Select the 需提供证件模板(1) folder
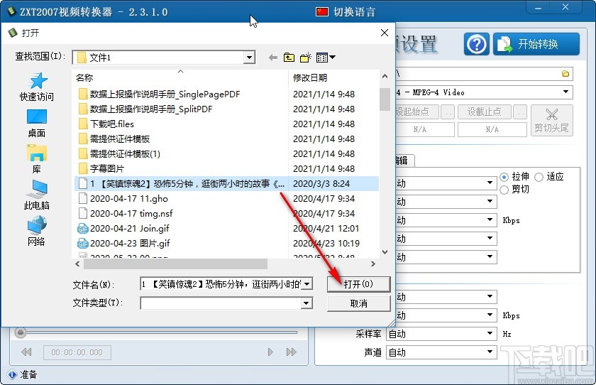 tap(125, 153)
